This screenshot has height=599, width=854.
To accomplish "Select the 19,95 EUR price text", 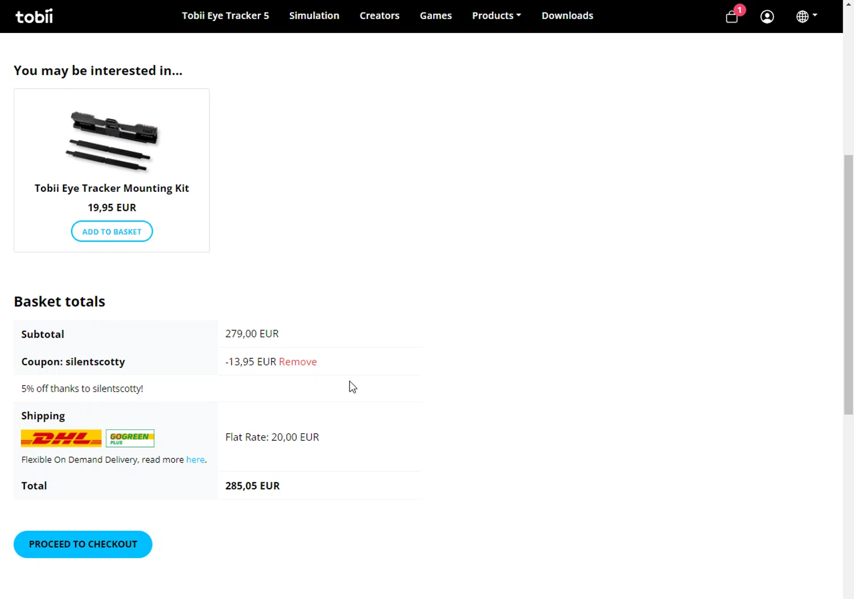I will pyautogui.click(x=112, y=207).
